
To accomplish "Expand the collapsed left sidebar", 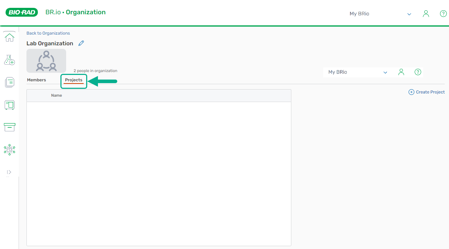I will click(x=9, y=172).
